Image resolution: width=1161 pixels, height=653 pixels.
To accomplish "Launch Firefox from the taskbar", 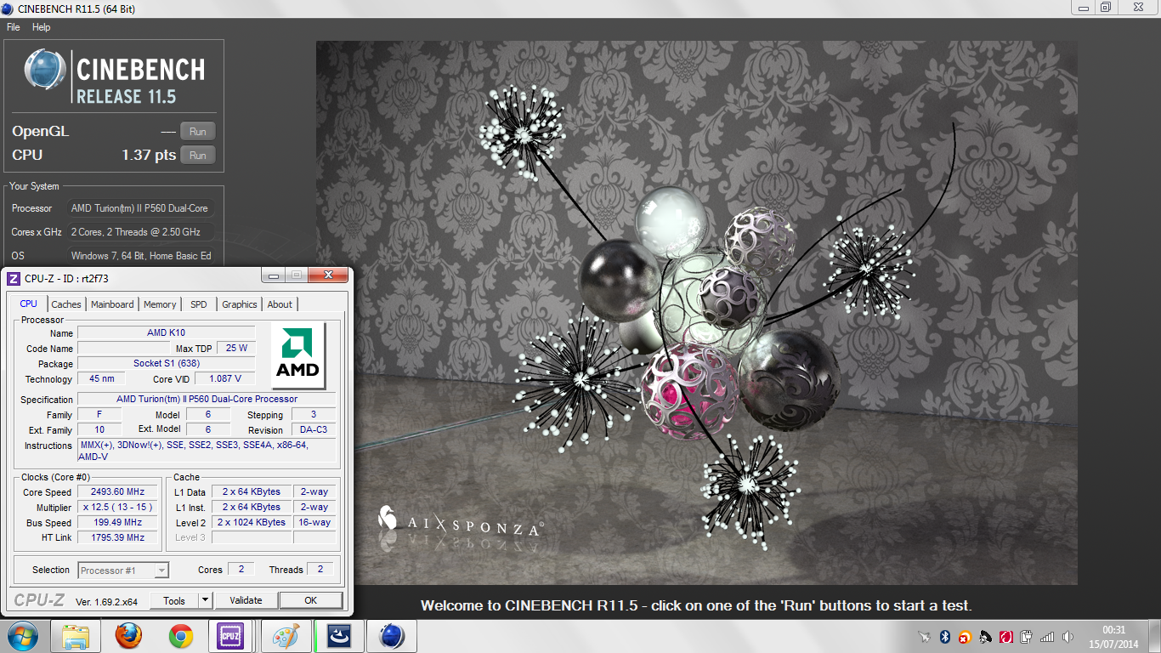I will pyautogui.click(x=128, y=636).
